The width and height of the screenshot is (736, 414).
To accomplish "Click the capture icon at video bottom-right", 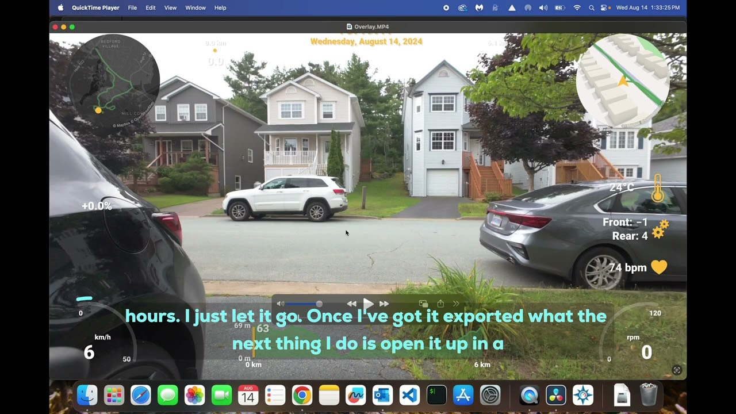I will (677, 370).
